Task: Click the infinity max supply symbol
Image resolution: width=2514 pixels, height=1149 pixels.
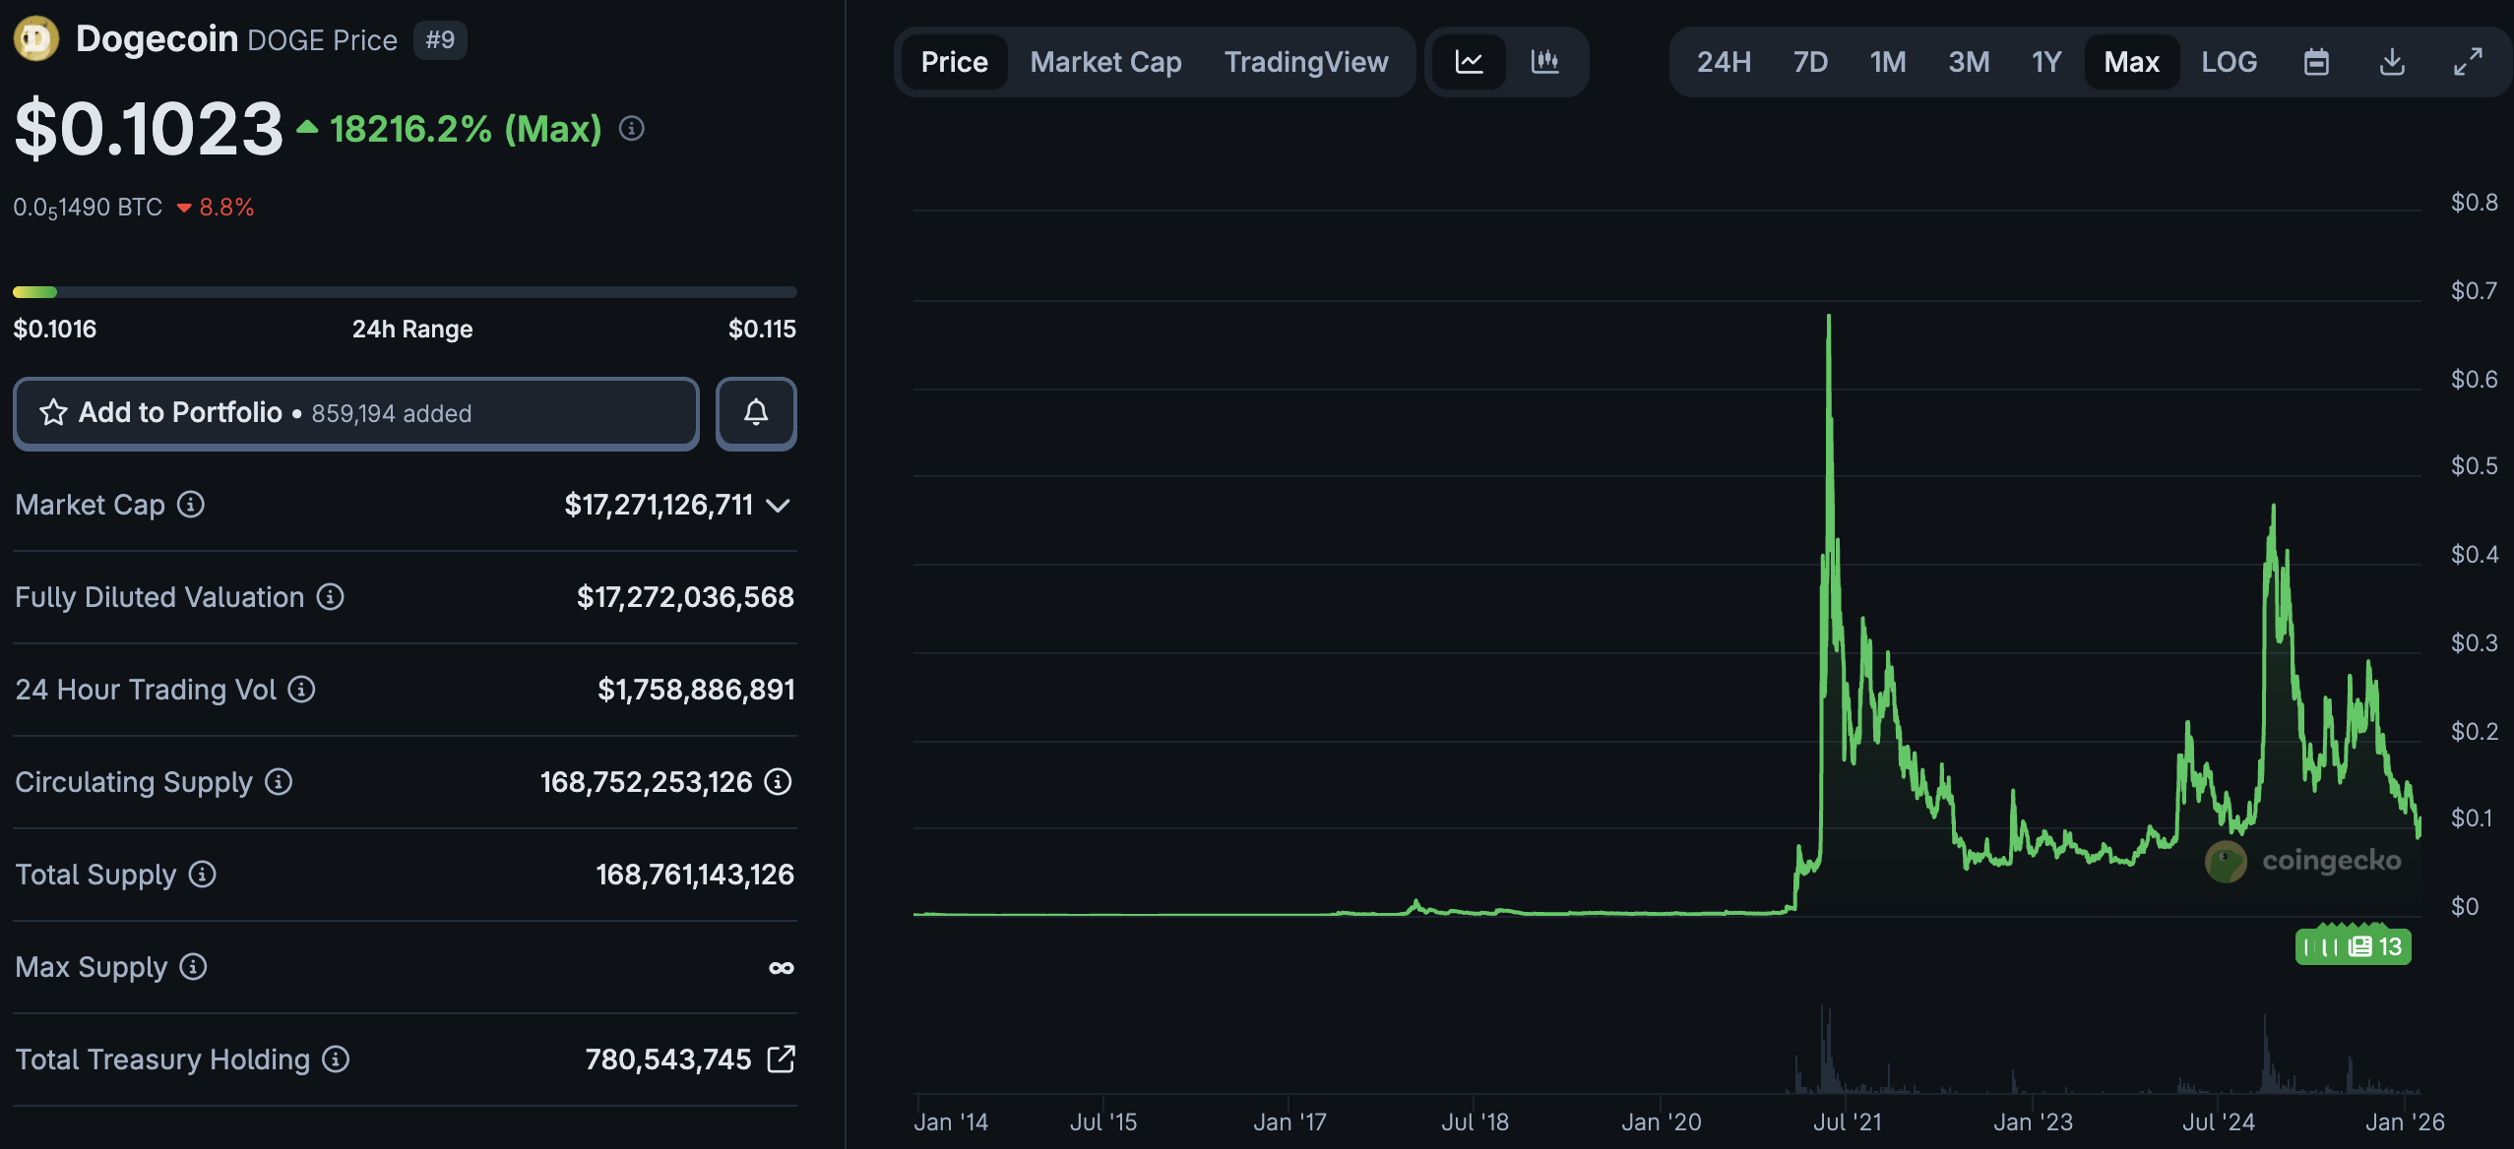Action: [782, 968]
